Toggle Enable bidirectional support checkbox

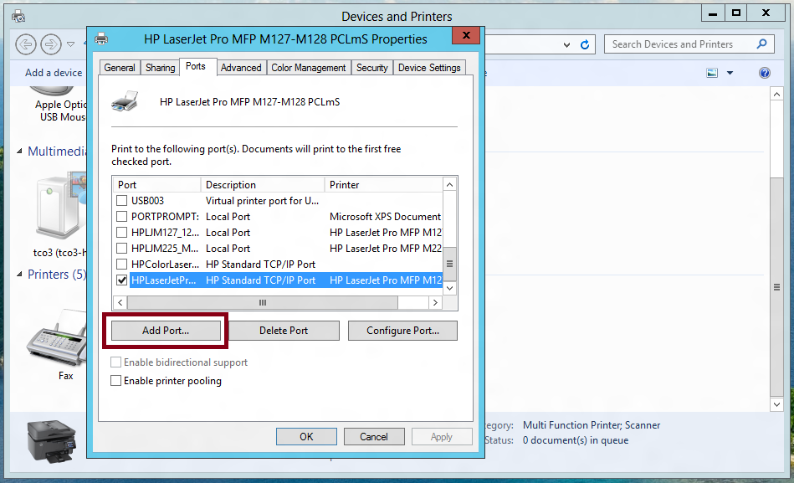click(x=116, y=362)
